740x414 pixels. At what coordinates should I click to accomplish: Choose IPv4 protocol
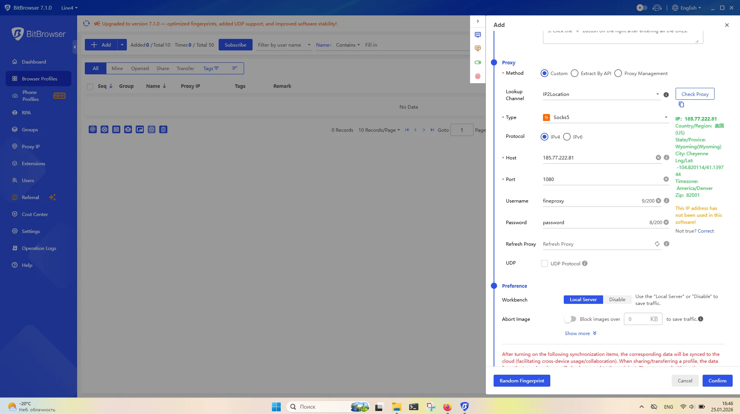point(544,137)
